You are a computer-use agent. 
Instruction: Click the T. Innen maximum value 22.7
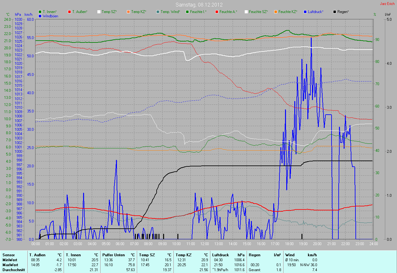click(x=95, y=265)
